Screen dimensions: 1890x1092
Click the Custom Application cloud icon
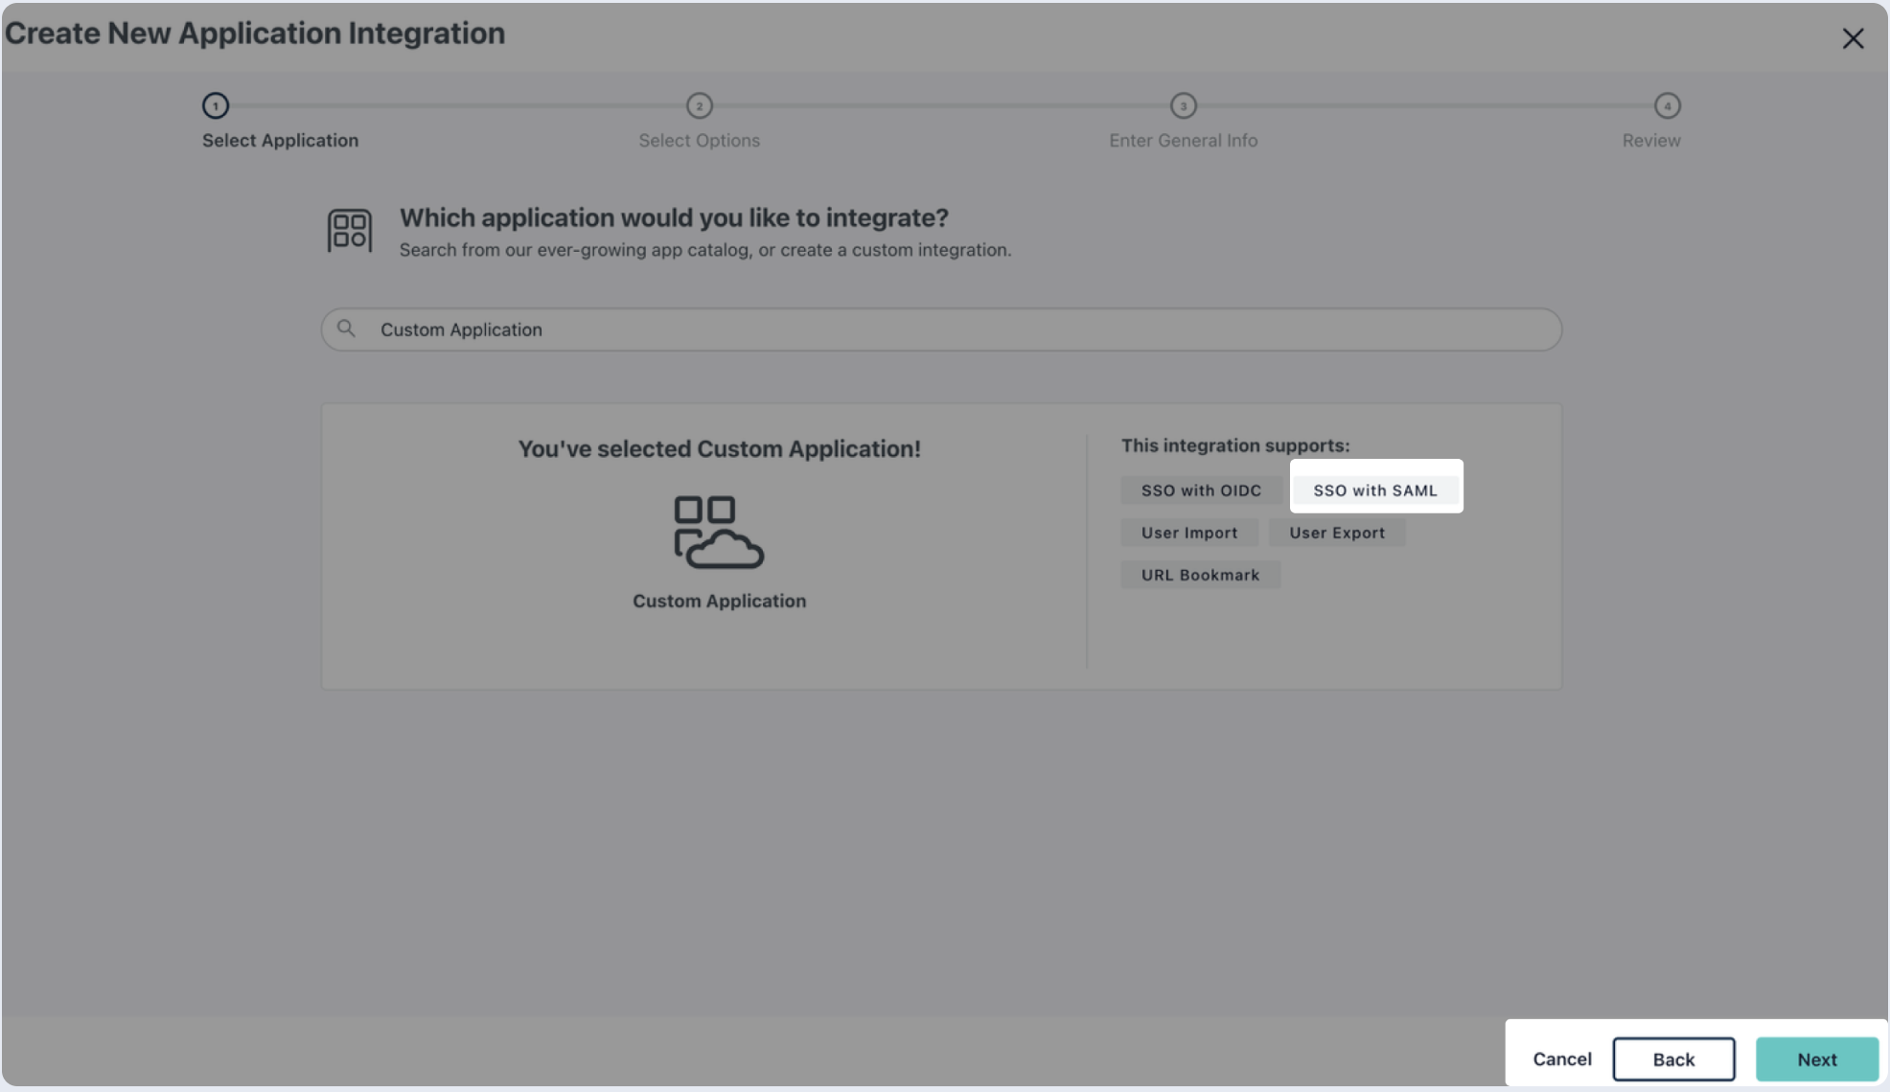[x=719, y=532]
